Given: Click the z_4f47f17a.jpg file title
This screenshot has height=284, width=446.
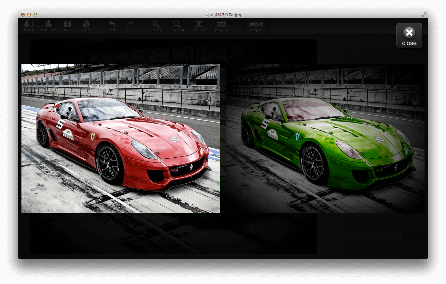Looking at the screenshot, I should point(226,15).
